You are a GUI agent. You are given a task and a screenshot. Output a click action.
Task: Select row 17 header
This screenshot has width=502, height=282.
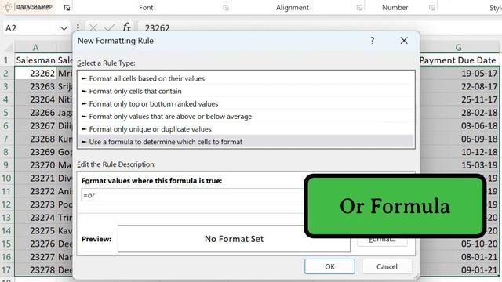pyautogui.click(x=6, y=269)
